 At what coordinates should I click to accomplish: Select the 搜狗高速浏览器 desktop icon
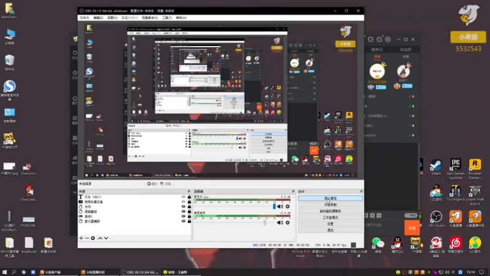[x=10, y=90]
